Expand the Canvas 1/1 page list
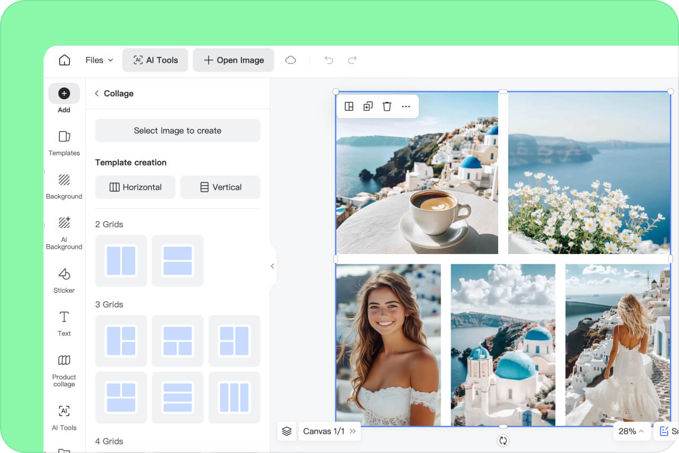This screenshot has width=679, height=453. [x=329, y=431]
